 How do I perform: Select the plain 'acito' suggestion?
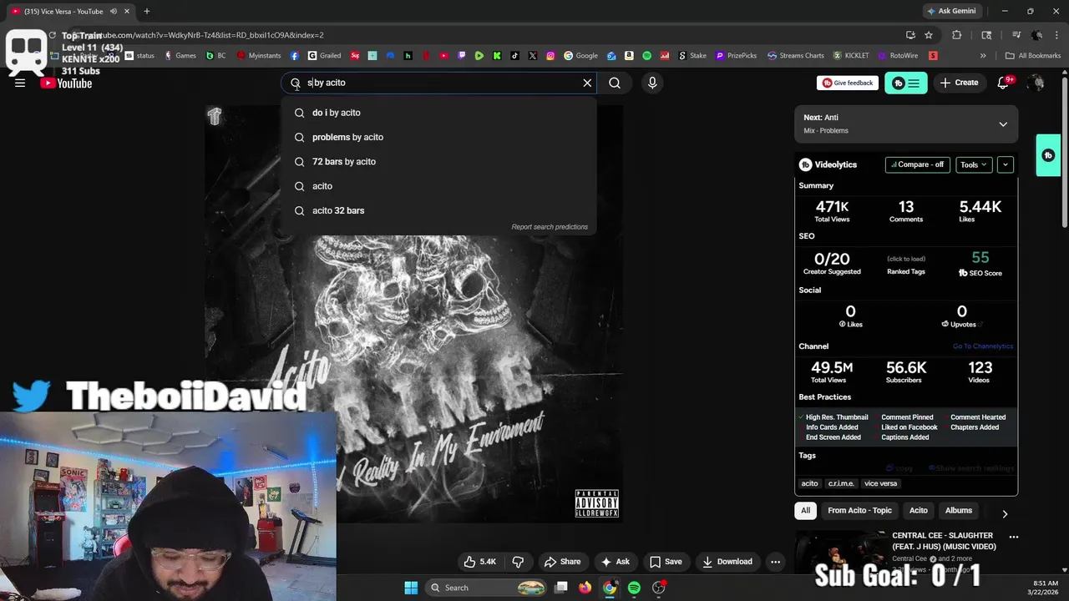pos(438,186)
